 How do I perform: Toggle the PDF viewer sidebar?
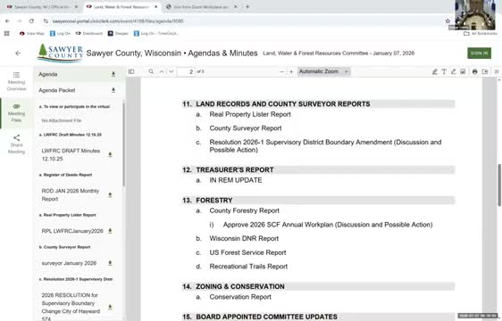coord(131,71)
